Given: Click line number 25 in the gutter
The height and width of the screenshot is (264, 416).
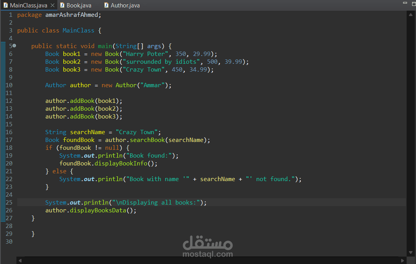Looking at the screenshot, I should pos(9,202).
